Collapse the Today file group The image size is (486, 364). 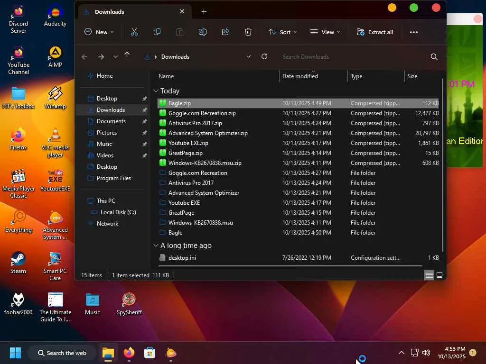[156, 91]
